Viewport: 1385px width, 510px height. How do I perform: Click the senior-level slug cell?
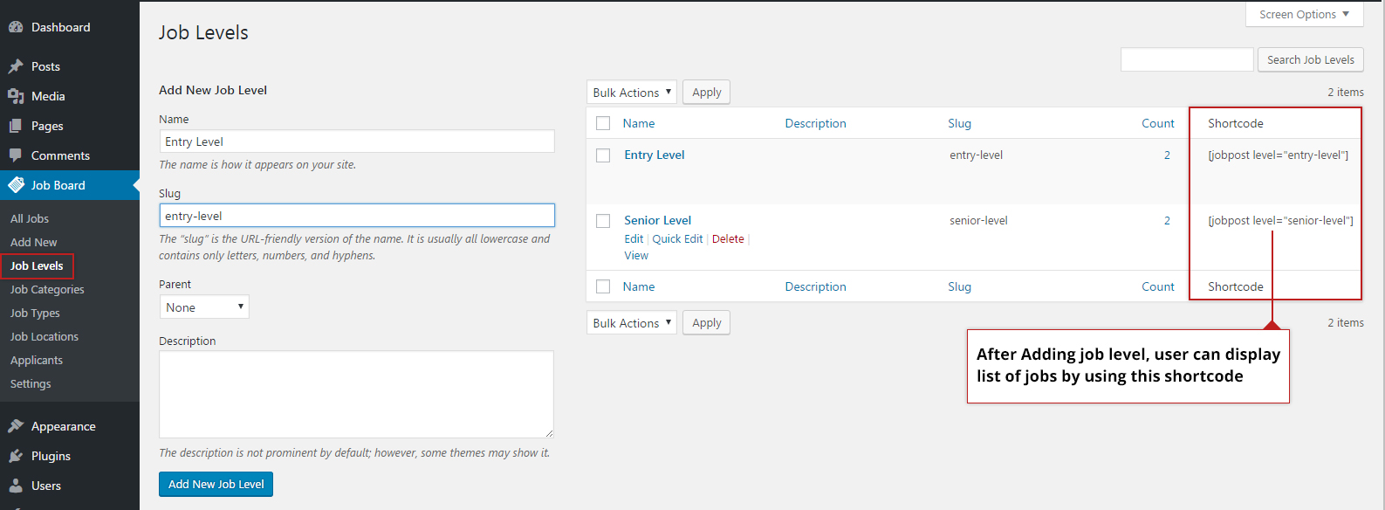tap(978, 220)
